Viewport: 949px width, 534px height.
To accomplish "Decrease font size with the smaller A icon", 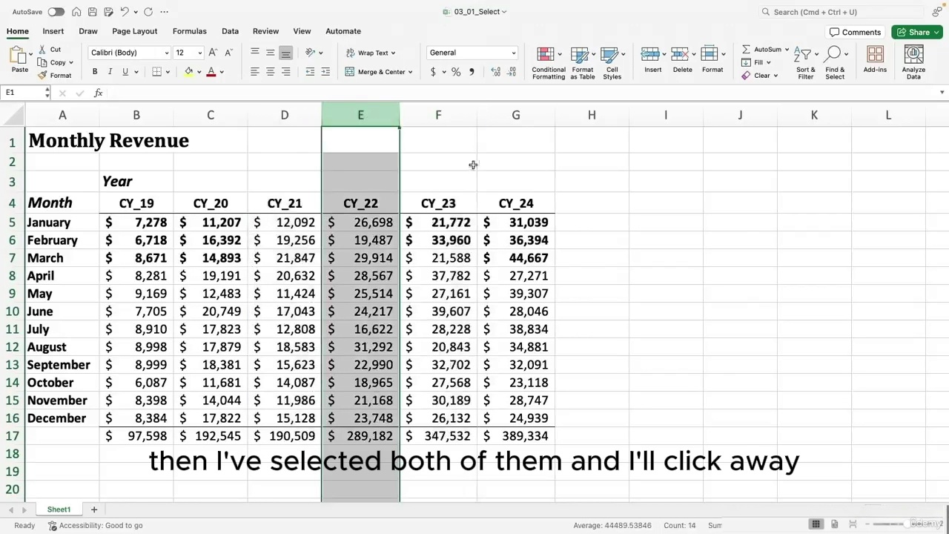I will tap(228, 53).
